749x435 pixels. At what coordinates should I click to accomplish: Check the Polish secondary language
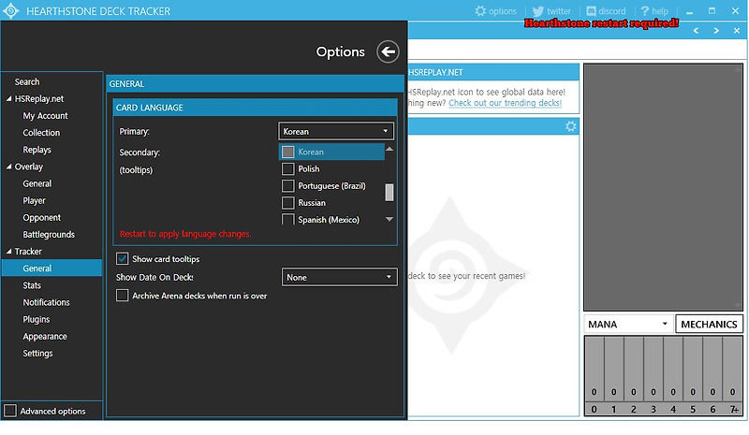(287, 168)
